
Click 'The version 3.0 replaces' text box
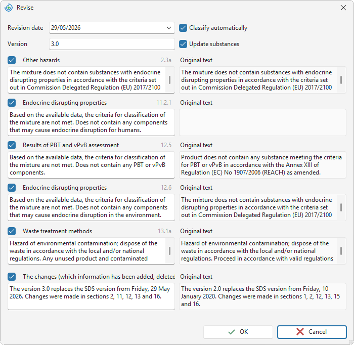tap(91, 296)
